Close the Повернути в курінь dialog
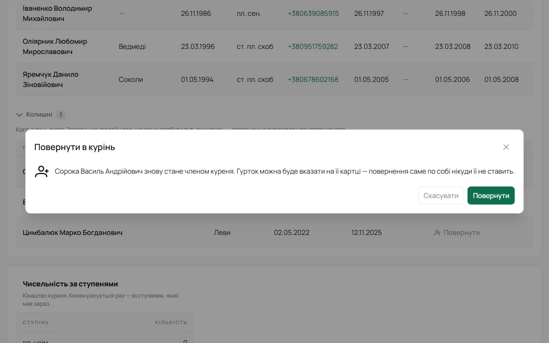This screenshot has width=549, height=343. (506, 147)
